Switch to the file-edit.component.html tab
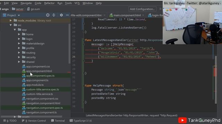222x124 pixels. coord(86,15)
